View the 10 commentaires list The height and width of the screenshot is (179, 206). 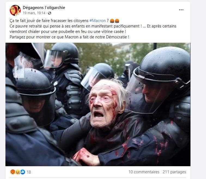[x=144, y=172]
